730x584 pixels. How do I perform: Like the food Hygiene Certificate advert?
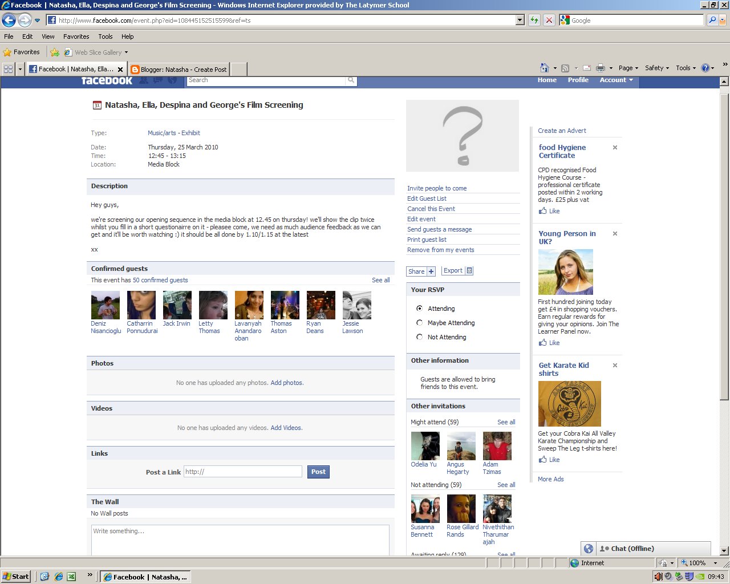click(x=549, y=211)
